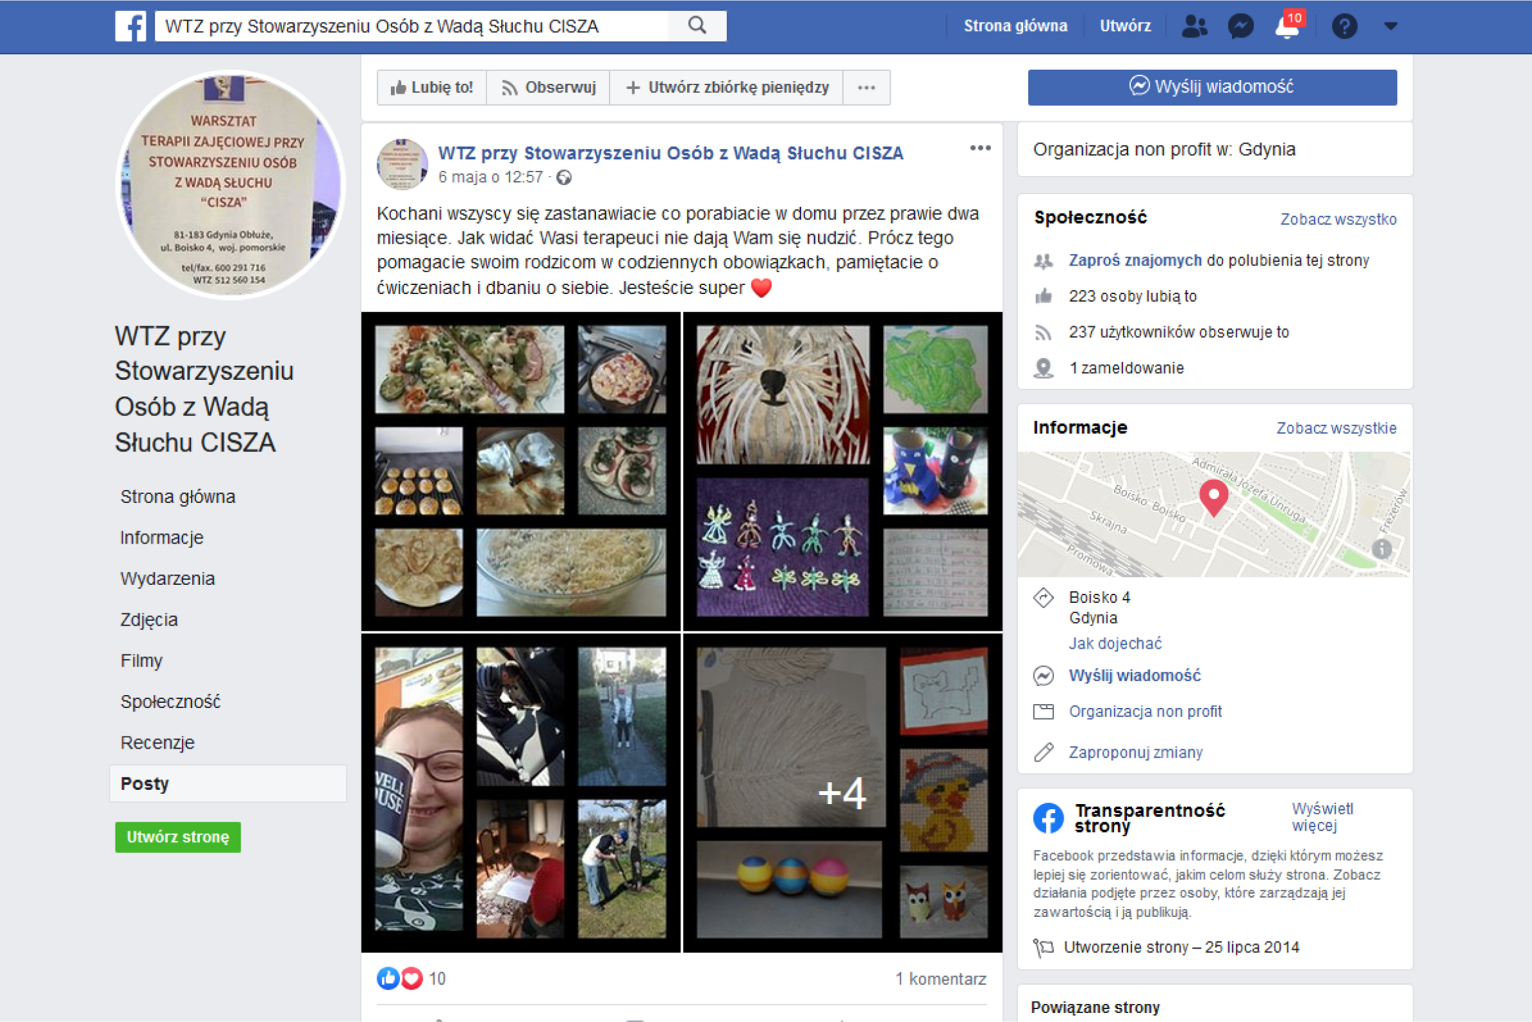Click the help question mark icon

coord(1344,26)
